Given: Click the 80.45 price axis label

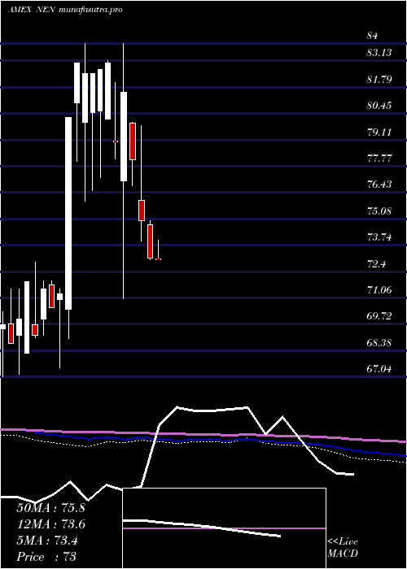Looking at the screenshot, I should [x=379, y=106].
